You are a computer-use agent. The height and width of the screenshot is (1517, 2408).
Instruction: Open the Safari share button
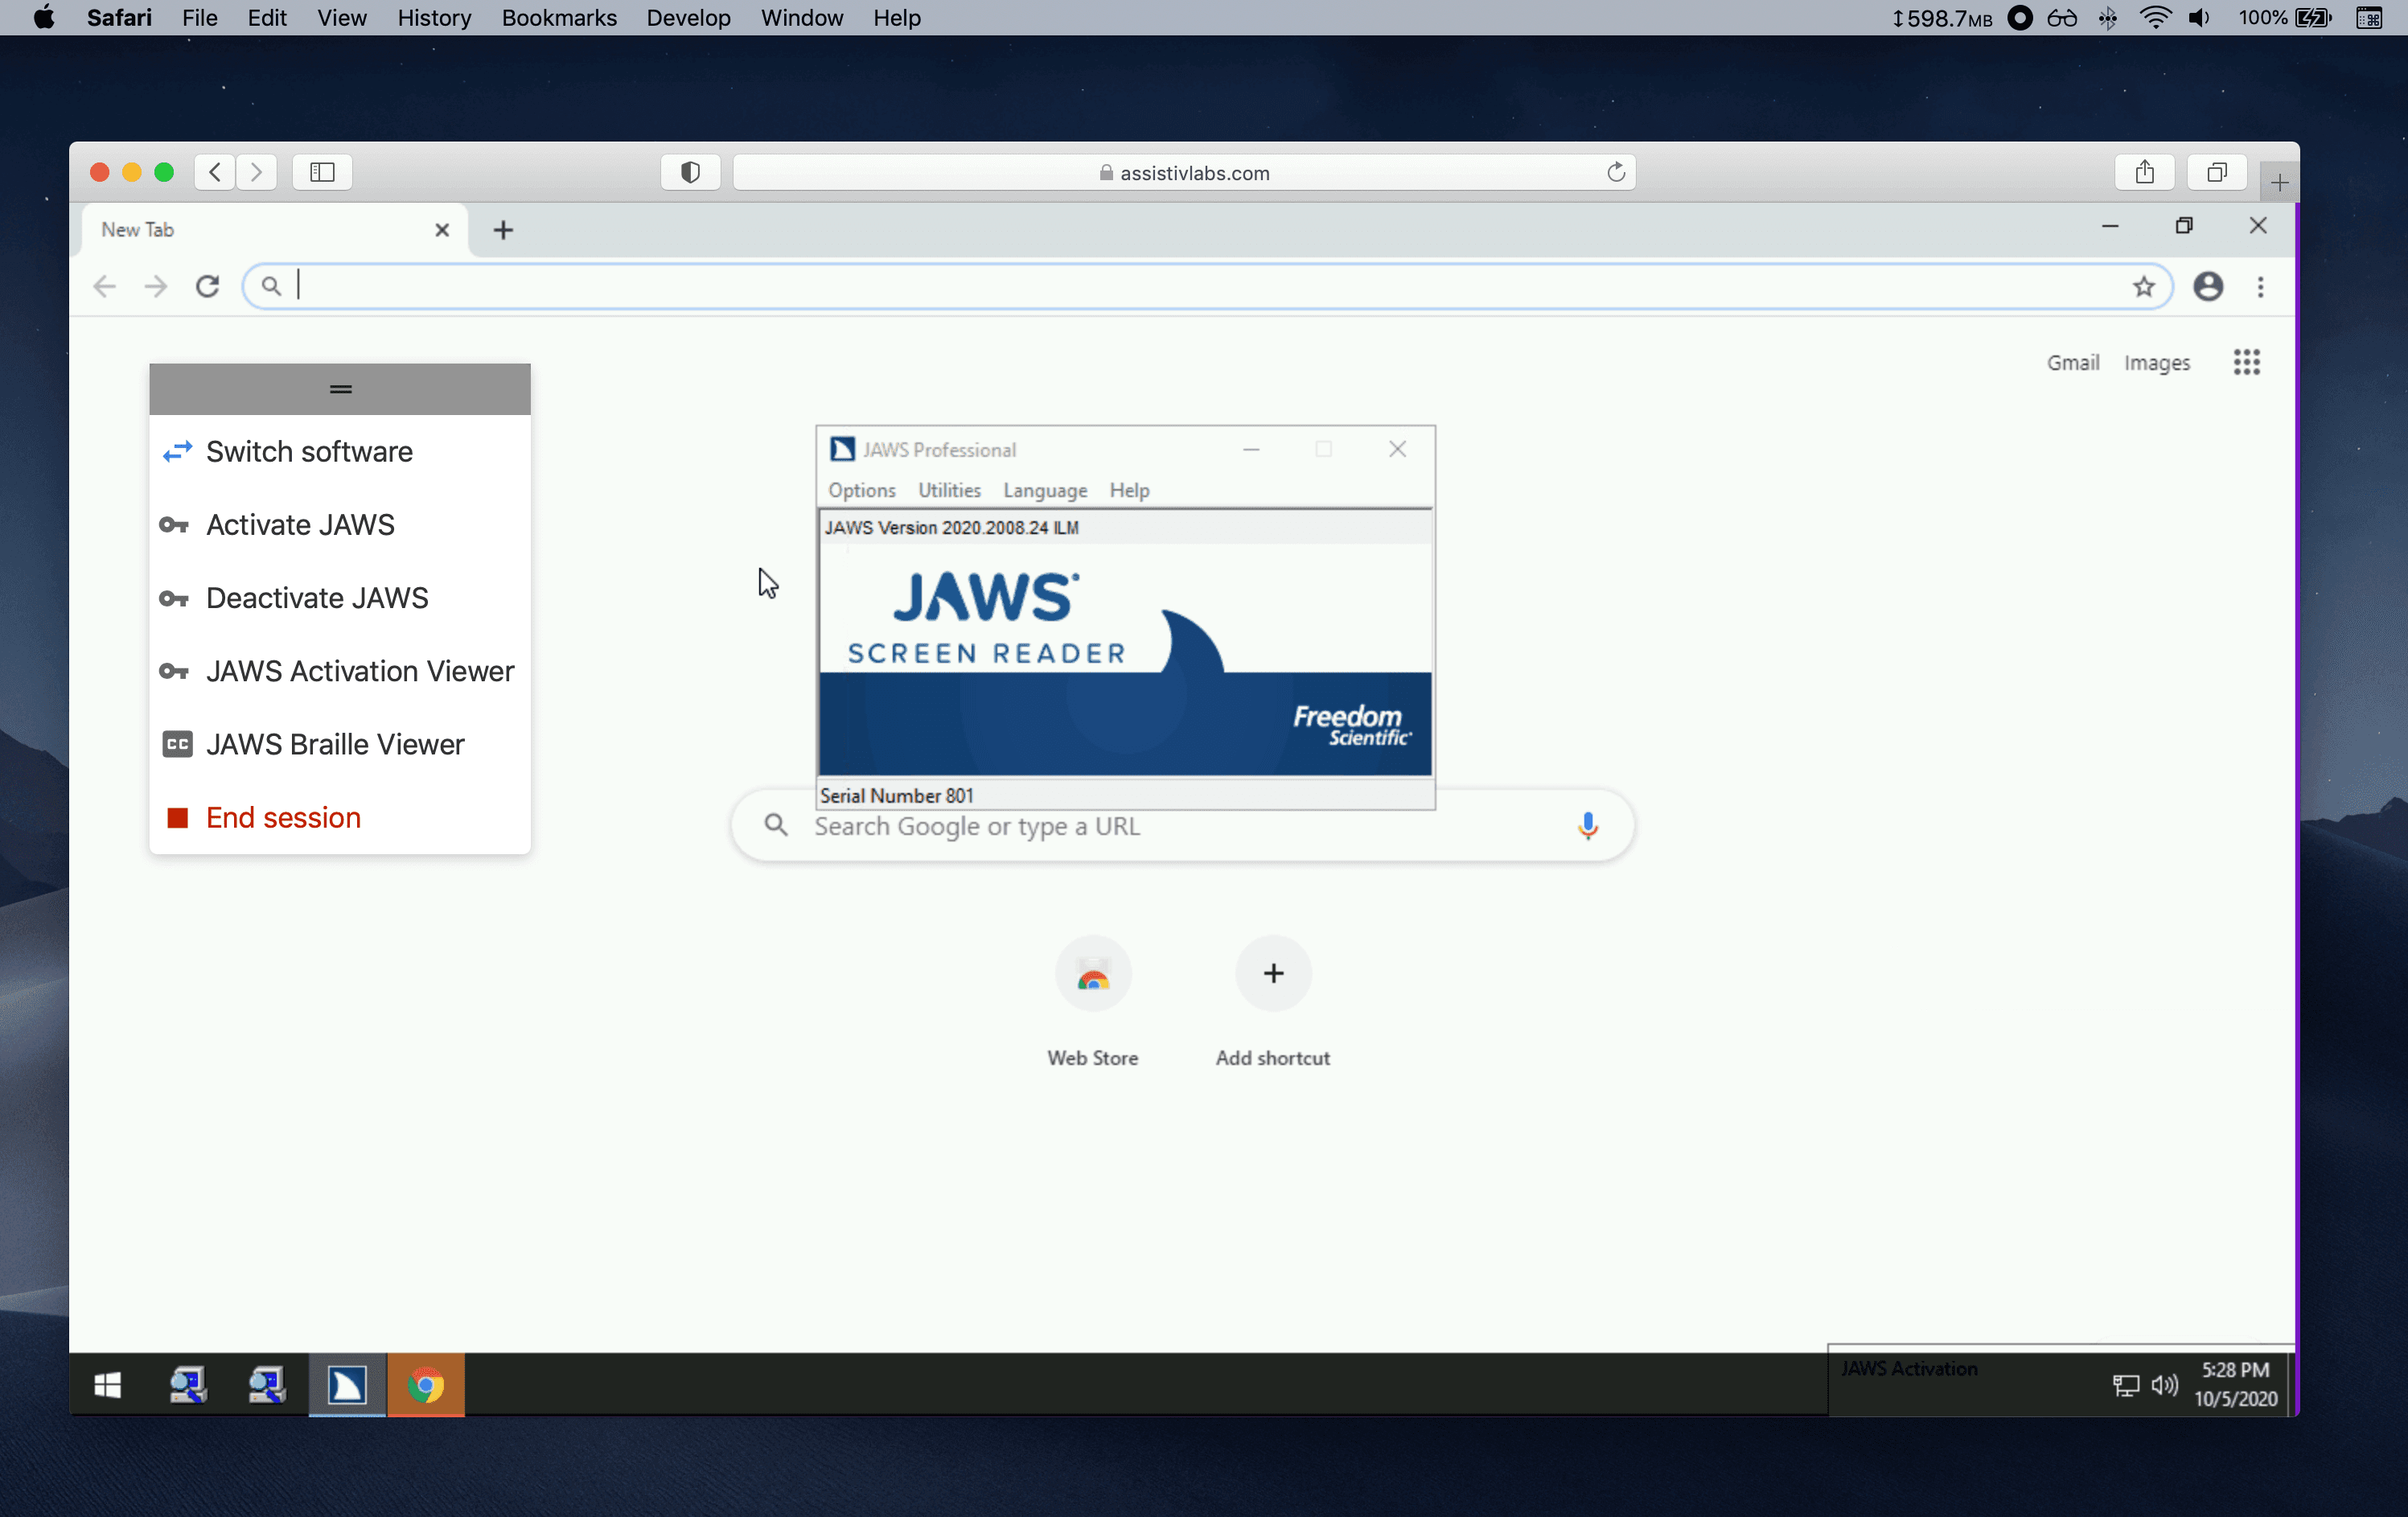point(2144,172)
